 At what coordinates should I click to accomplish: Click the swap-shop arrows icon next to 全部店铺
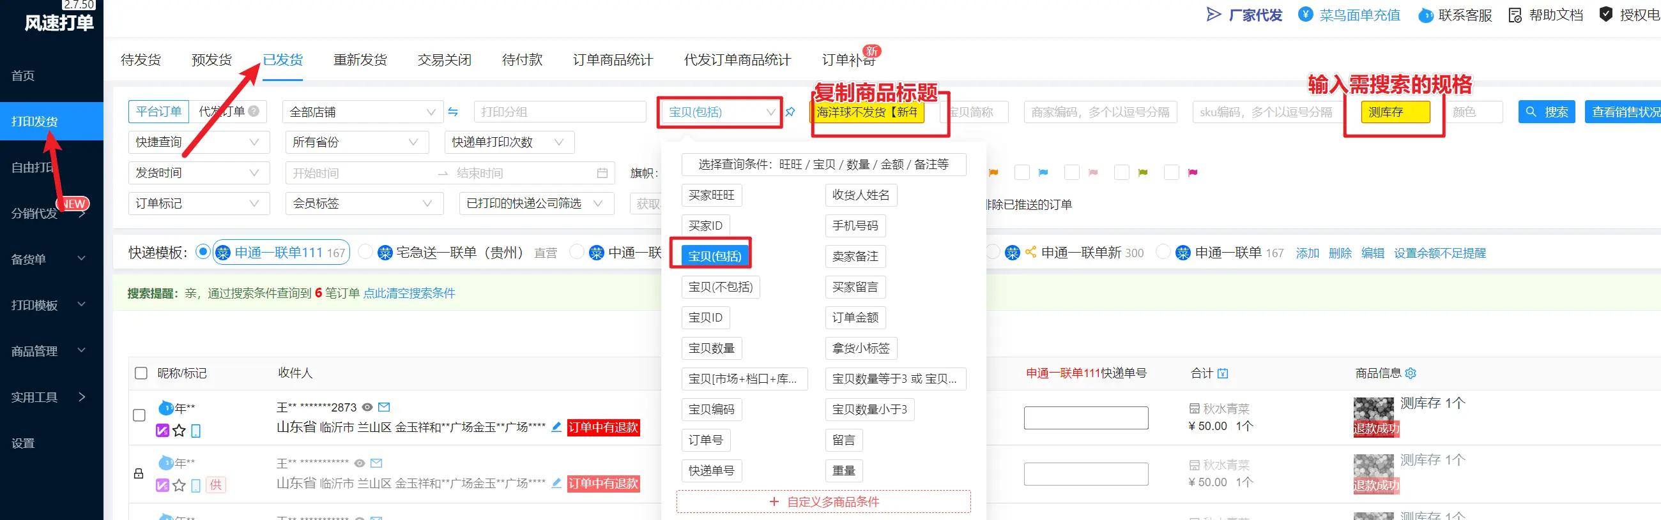pos(454,112)
